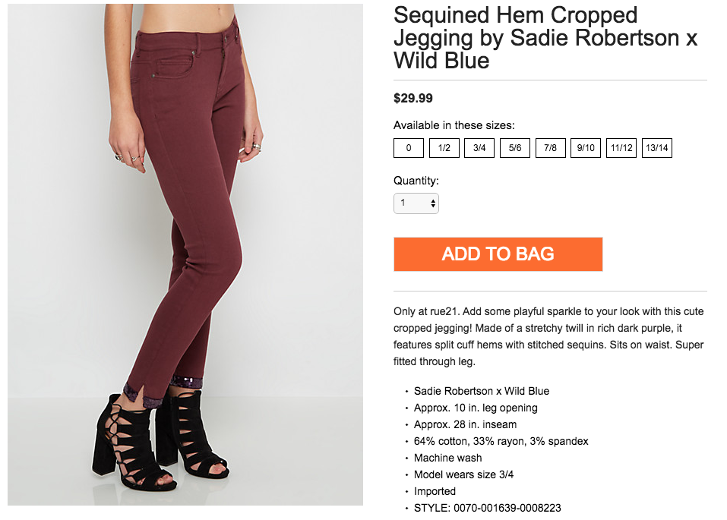Select size 0
The image size is (727, 520).
click(409, 148)
